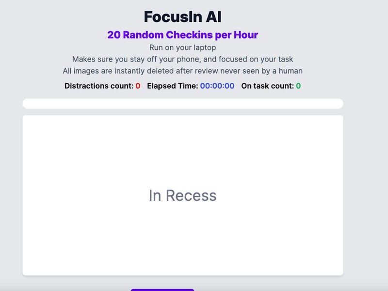Click the word "In" of the recess status

155,195
